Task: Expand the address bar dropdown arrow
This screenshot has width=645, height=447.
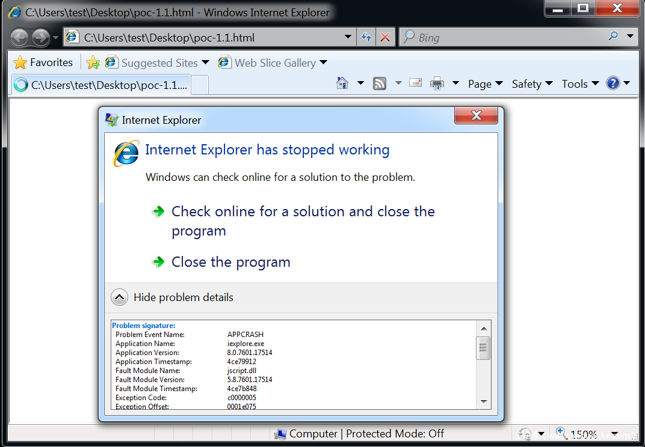Action: (x=348, y=37)
